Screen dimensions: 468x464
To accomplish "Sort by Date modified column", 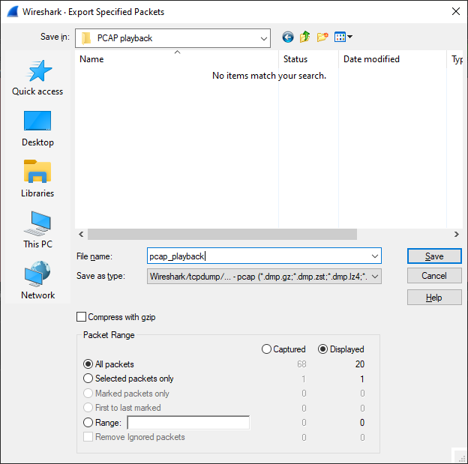I will [371, 59].
